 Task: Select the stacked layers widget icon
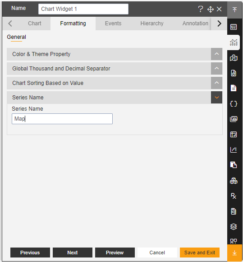pyautogui.click(x=234, y=227)
